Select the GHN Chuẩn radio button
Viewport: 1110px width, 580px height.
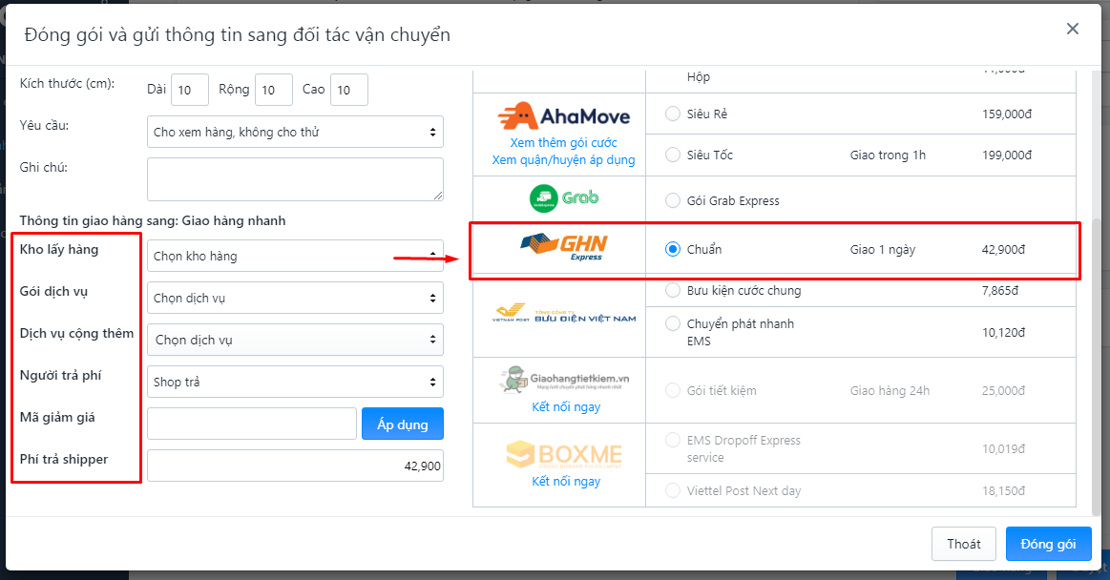pyautogui.click(x=673, y=249)
